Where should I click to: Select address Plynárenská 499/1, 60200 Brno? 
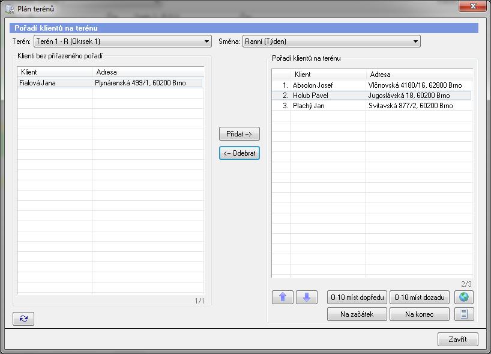[140, 83]
